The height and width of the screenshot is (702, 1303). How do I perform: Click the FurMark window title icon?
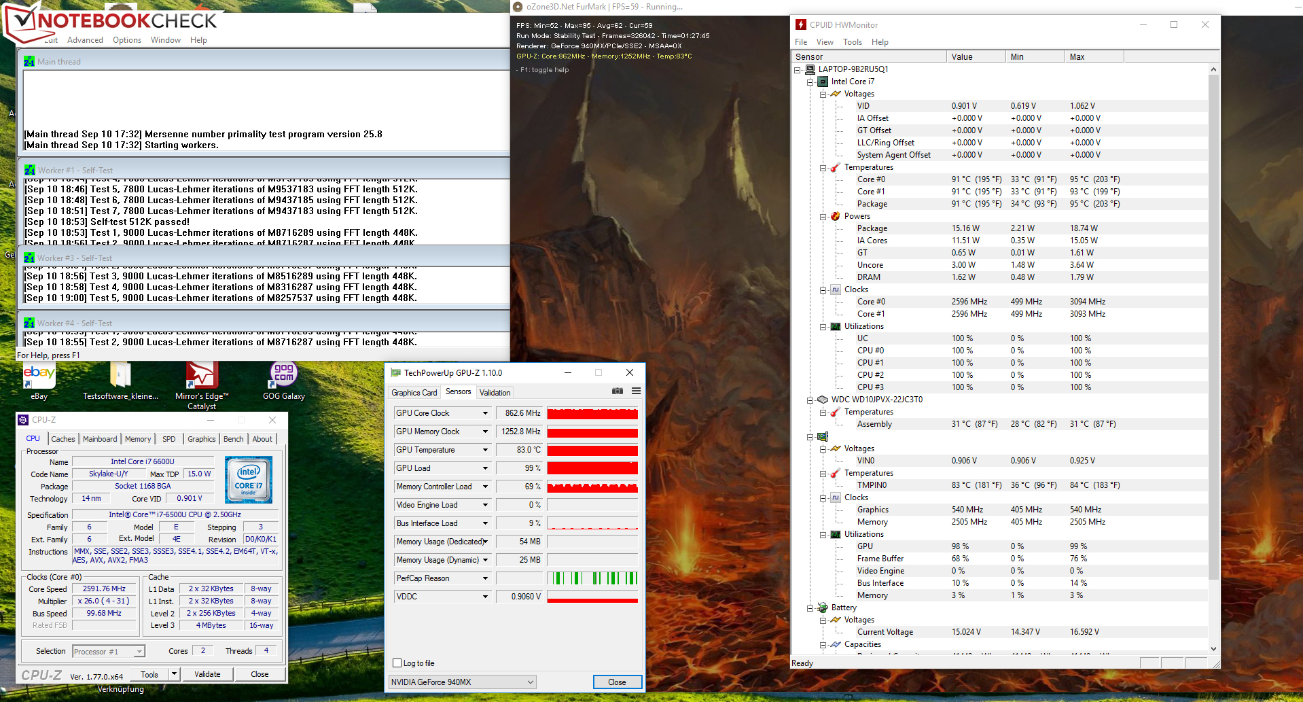point(518,7)
